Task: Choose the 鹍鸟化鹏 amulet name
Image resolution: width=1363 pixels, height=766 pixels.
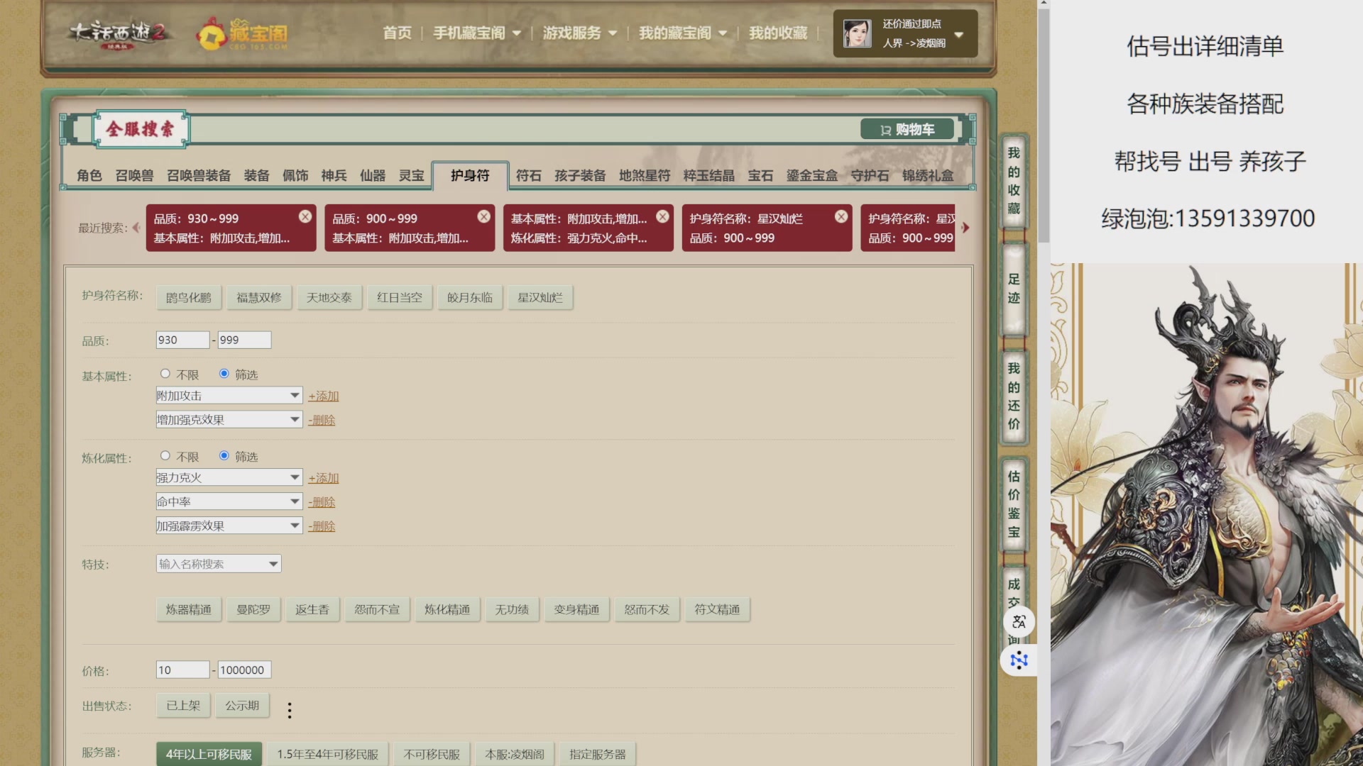Action: point(189,298)
